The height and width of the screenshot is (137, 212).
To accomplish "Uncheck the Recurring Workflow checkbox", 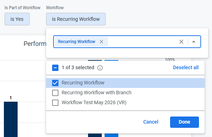I will (55, 83).
